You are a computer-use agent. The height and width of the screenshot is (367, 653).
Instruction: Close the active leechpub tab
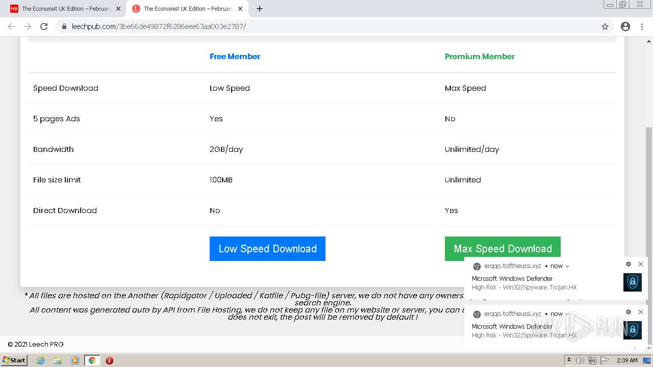240,9
